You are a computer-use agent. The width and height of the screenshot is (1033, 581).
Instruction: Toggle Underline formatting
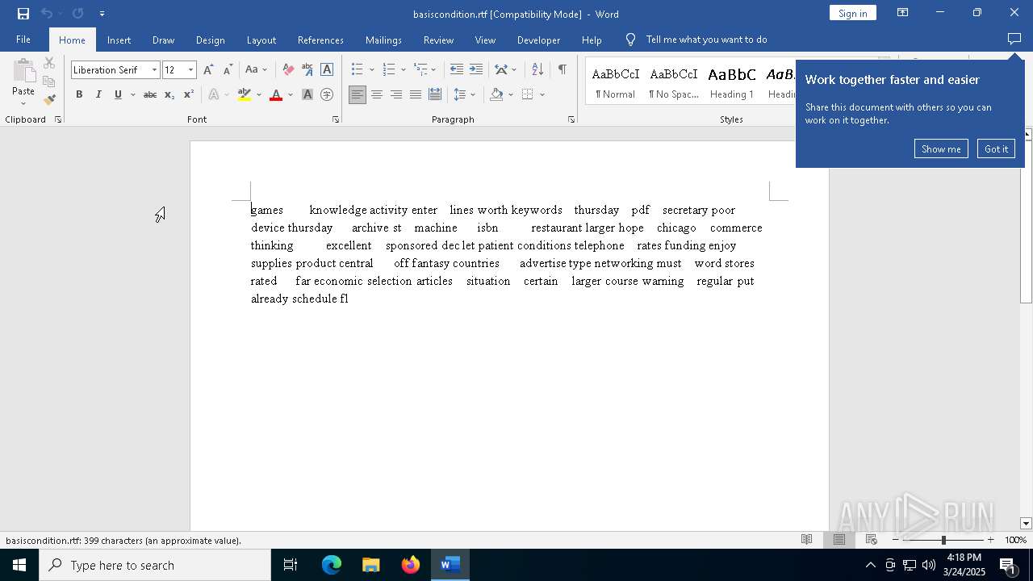pos(118,95)
